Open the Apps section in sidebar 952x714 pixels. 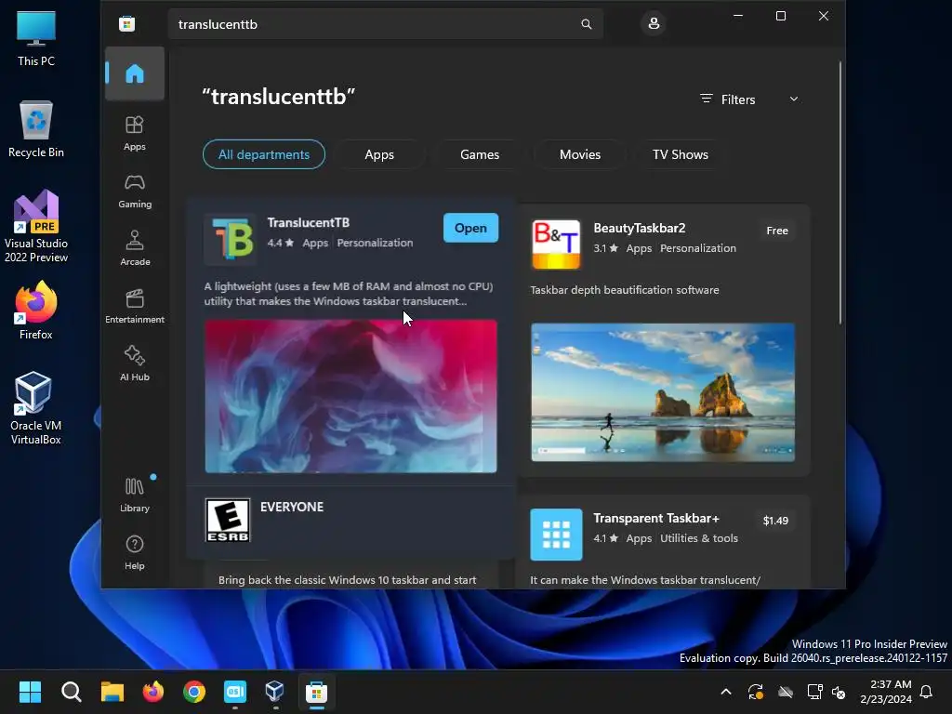point(135,134)
